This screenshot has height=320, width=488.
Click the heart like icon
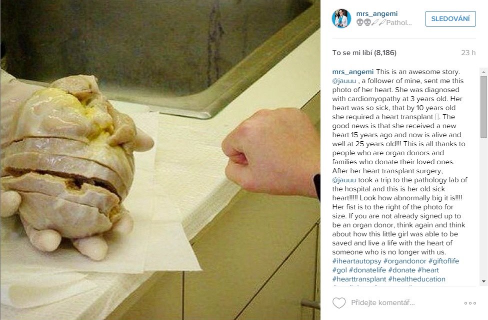click(x=339, y=302)
